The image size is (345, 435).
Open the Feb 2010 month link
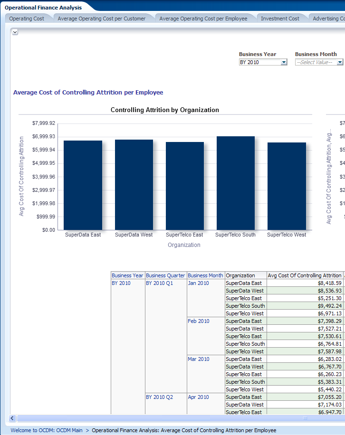198,321
